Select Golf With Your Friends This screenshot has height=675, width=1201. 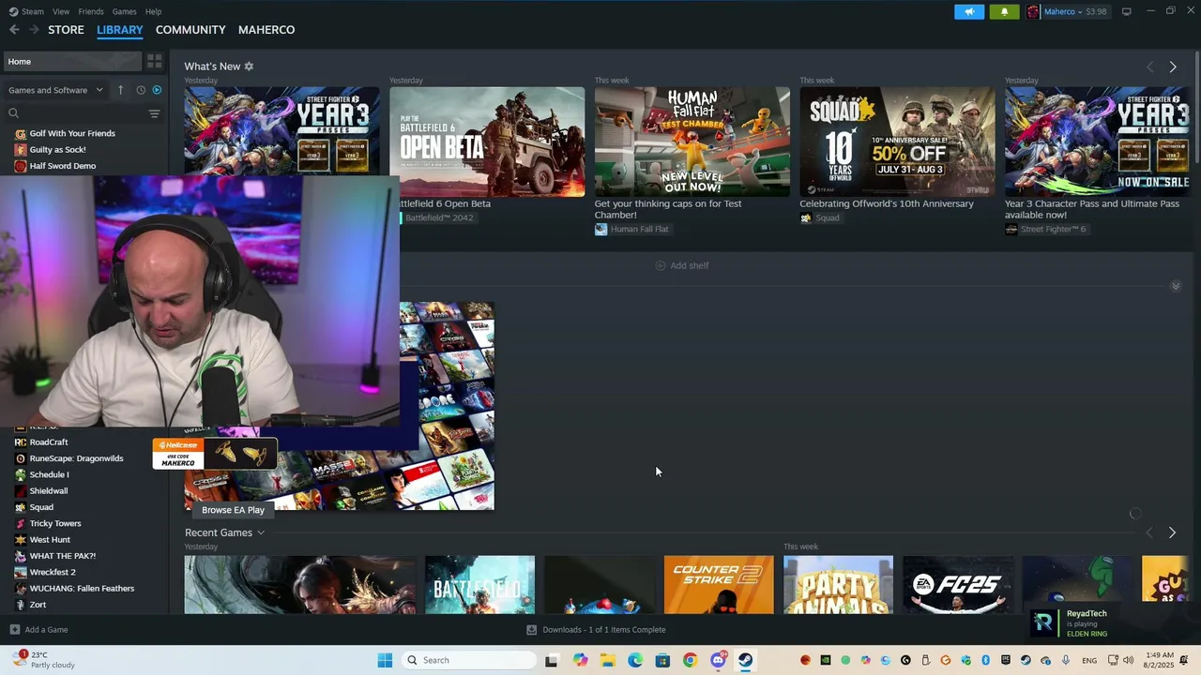coord(72,133)
